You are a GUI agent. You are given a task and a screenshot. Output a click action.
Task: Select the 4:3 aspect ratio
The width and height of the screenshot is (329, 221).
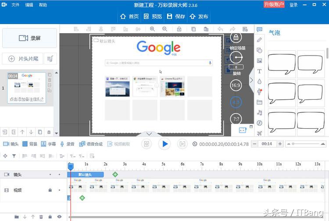236,102
